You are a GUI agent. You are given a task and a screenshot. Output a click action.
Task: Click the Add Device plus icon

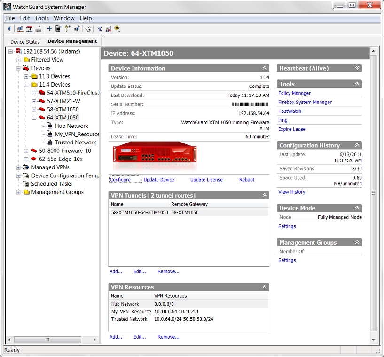point(49,28)
